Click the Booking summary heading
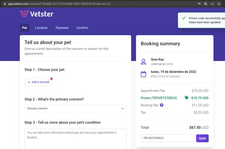 pos(160,44)
